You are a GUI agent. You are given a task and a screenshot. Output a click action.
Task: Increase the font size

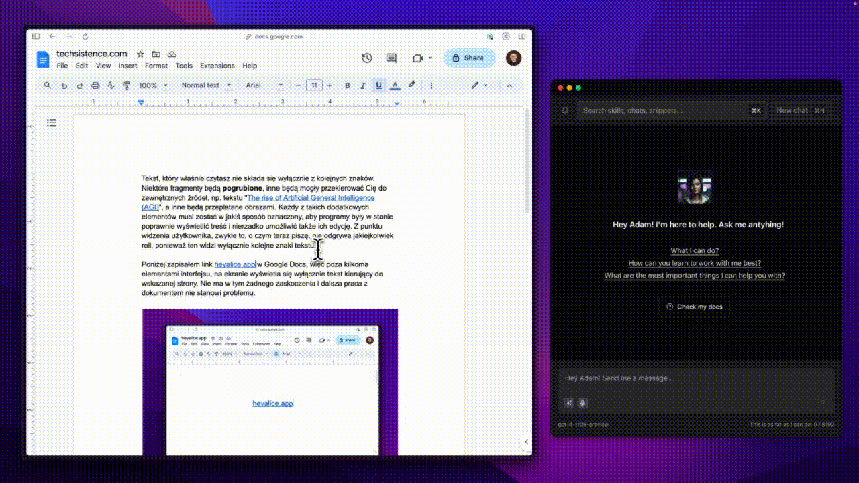tap(330, 85)
